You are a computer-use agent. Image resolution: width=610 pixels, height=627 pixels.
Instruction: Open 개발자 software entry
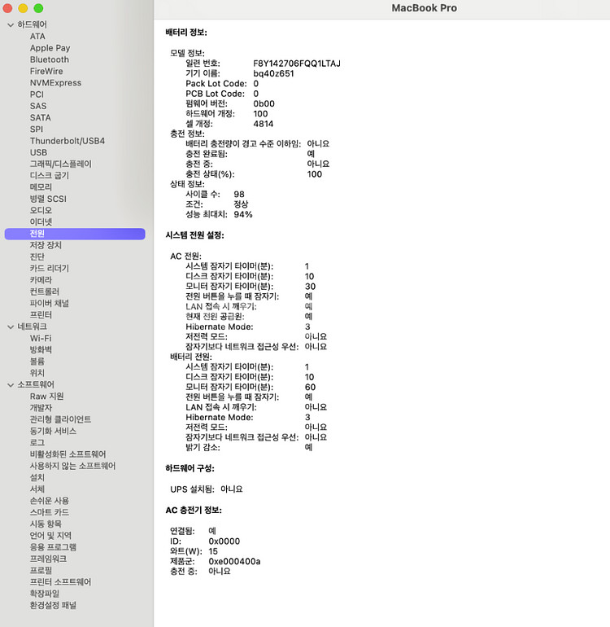coord(41,408)
